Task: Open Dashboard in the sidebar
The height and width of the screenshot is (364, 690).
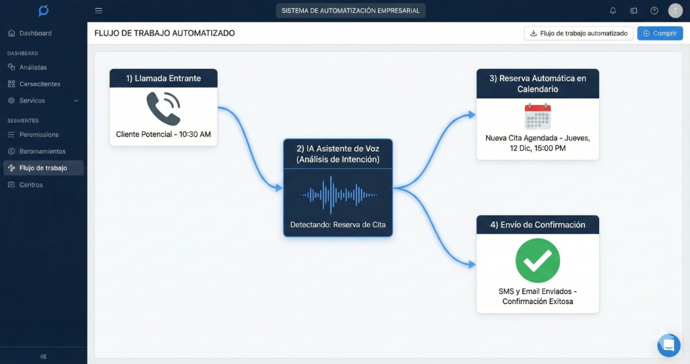Action: (35, 33)
